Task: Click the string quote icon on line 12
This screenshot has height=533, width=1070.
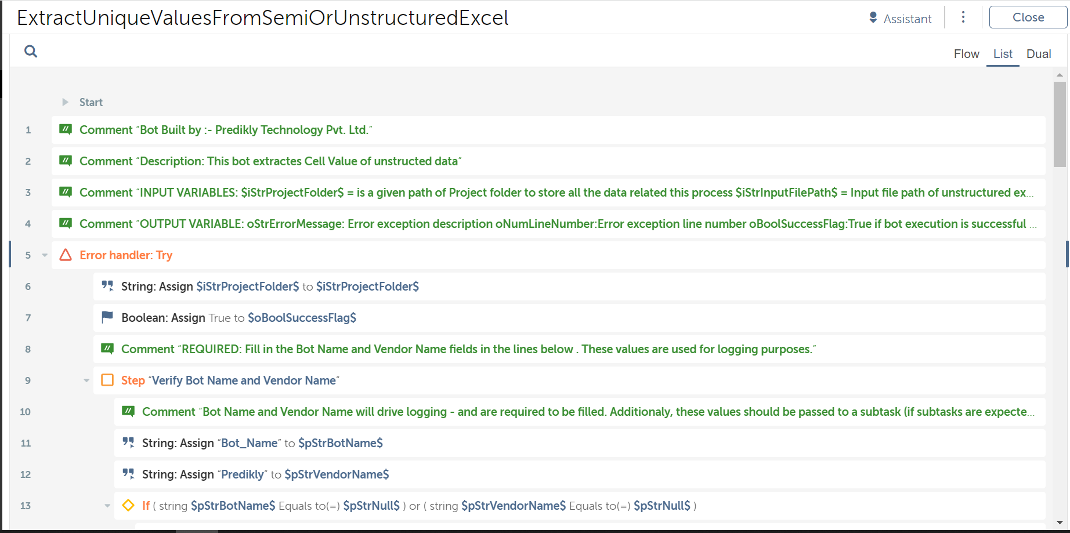Action: [x=128, y=474]
